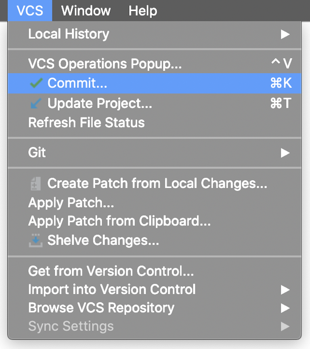Click the Create Patch document icon
The width and height of the screenshot is (310, 349).
tap(36, 184)
